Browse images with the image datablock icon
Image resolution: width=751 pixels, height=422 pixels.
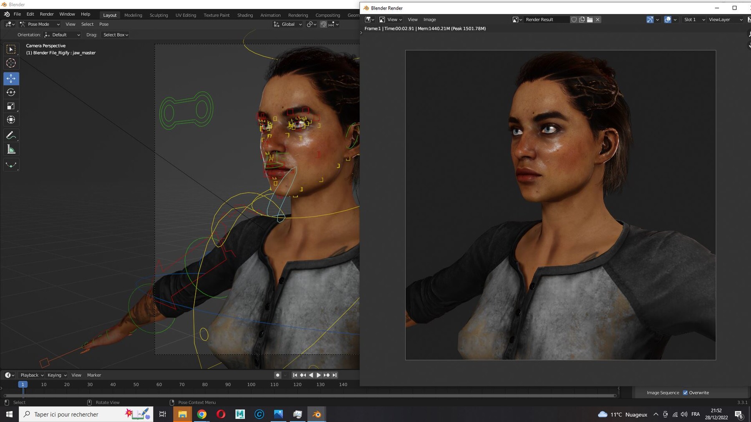click(x=517, y=20)
